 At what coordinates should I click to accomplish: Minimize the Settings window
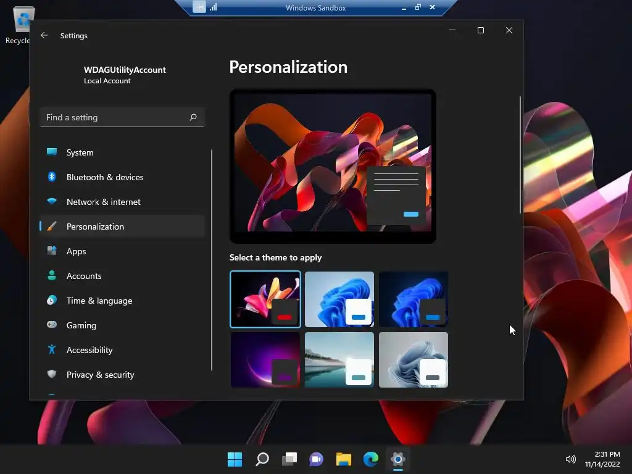pos(452,30)
